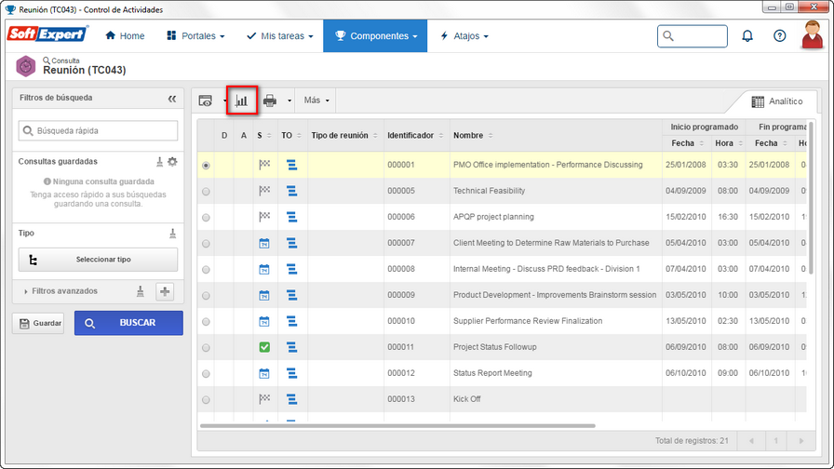
Task: Select the radio button for record 000001
Action: click(206, 166)
